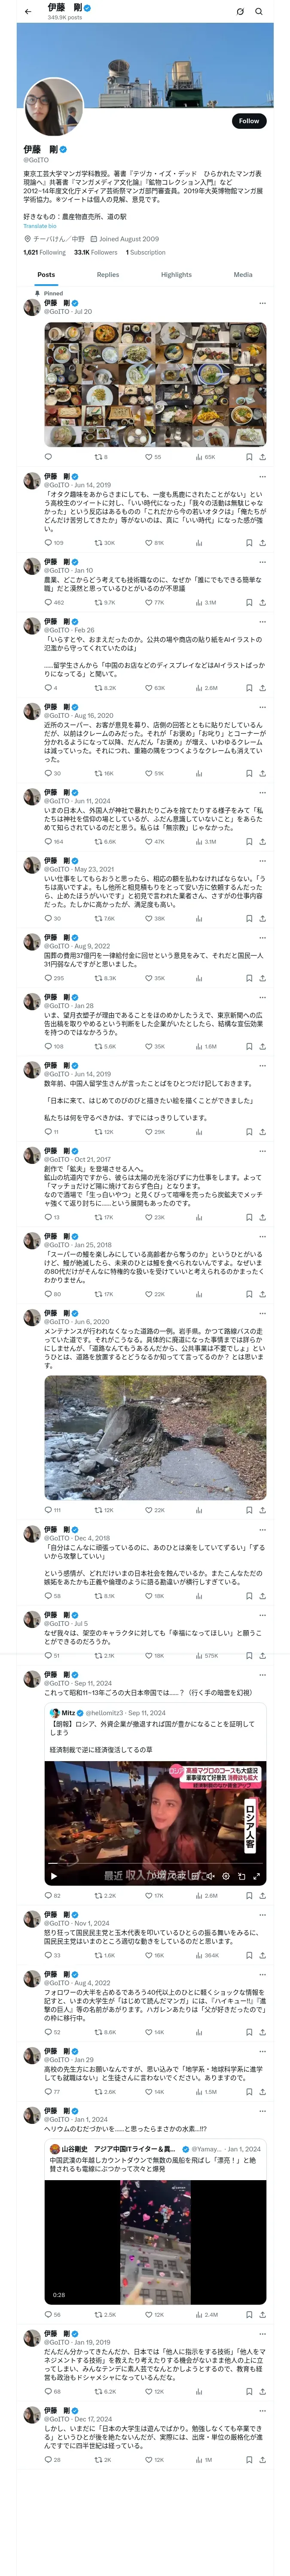The width and height of the screenshot is (290, 2576).
Task: Bookmark the pinned food photos tweet
Action: click(x=249, y=457)
